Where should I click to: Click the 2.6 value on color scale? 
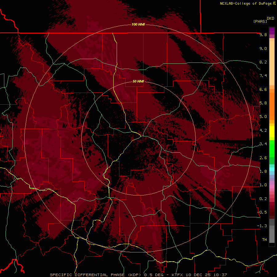(x=263, y=158)
